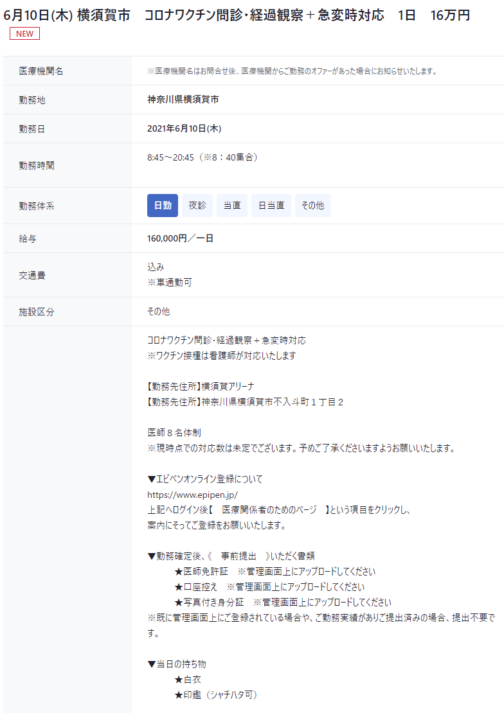Select the 当直 work type tag

point(231,206)
